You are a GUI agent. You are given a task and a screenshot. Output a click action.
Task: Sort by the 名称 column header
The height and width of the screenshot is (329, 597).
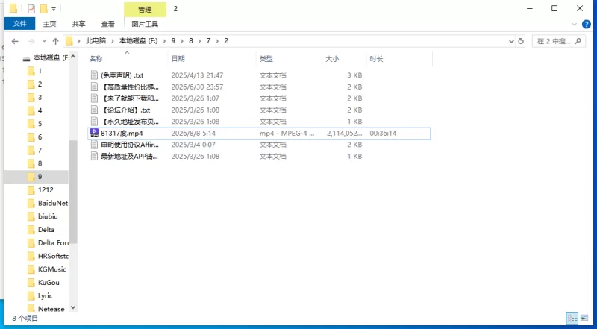pyautogui.click(x=96, y=59)
